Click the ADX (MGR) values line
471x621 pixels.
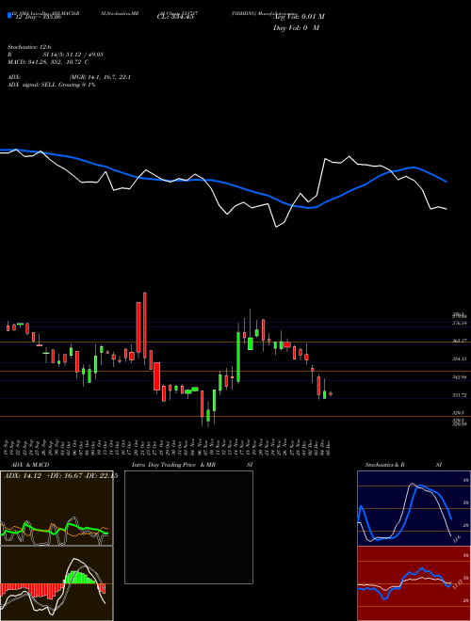click(x=70, y=77)
